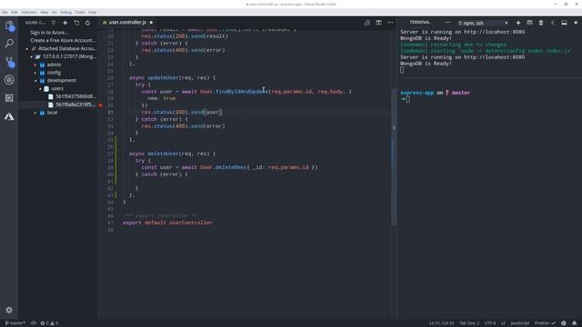This screenshot has width=582, height=327.
Task: Collapse the Attached Database Accounts node
Action: coord(26,48)
